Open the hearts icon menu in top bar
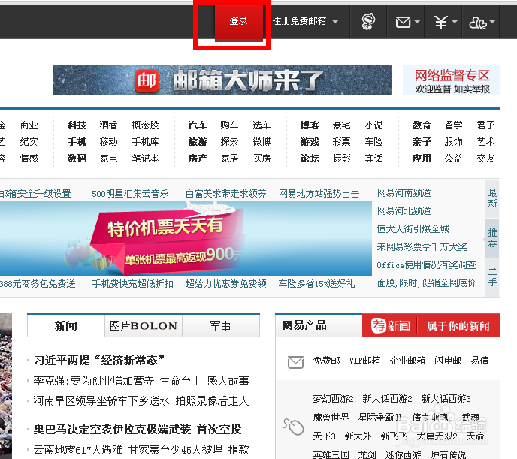The image size is (517, 459). tap(477, 23)
